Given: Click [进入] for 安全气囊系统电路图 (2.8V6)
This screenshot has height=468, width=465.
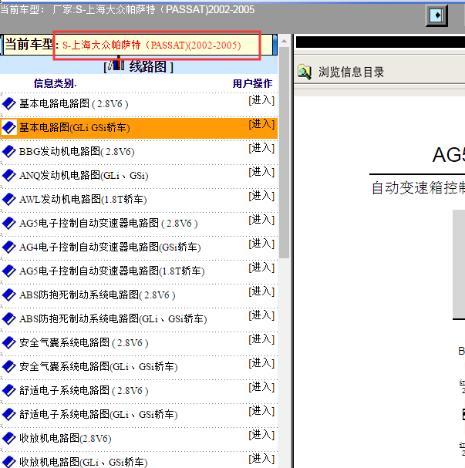Looking at the screenshot, I should click(261, 339).
